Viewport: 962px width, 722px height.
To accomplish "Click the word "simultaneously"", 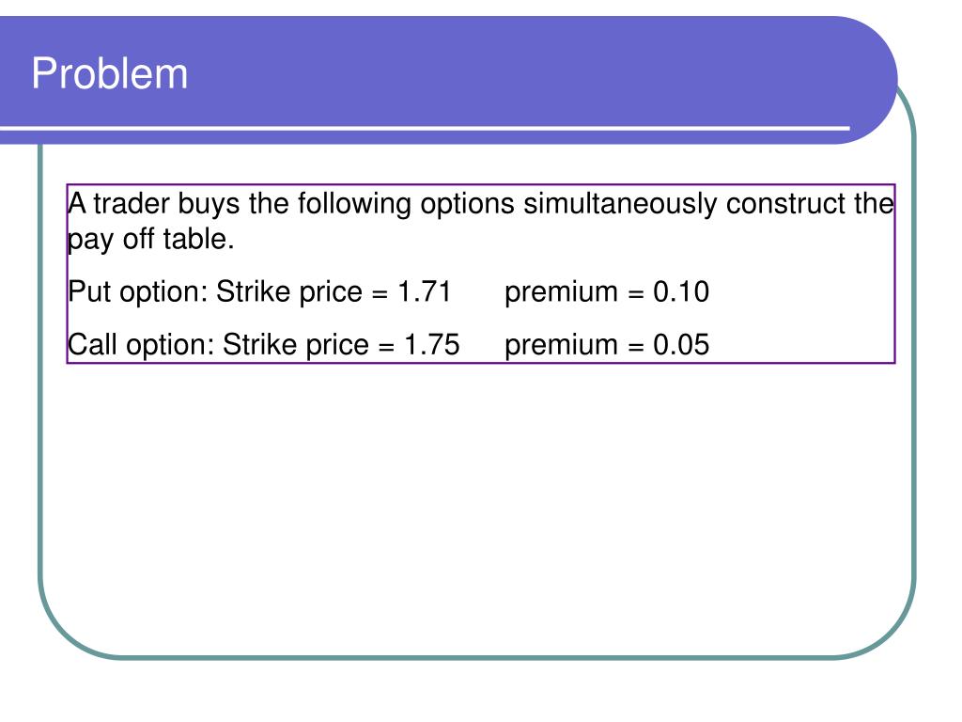I will pos(620,204).
